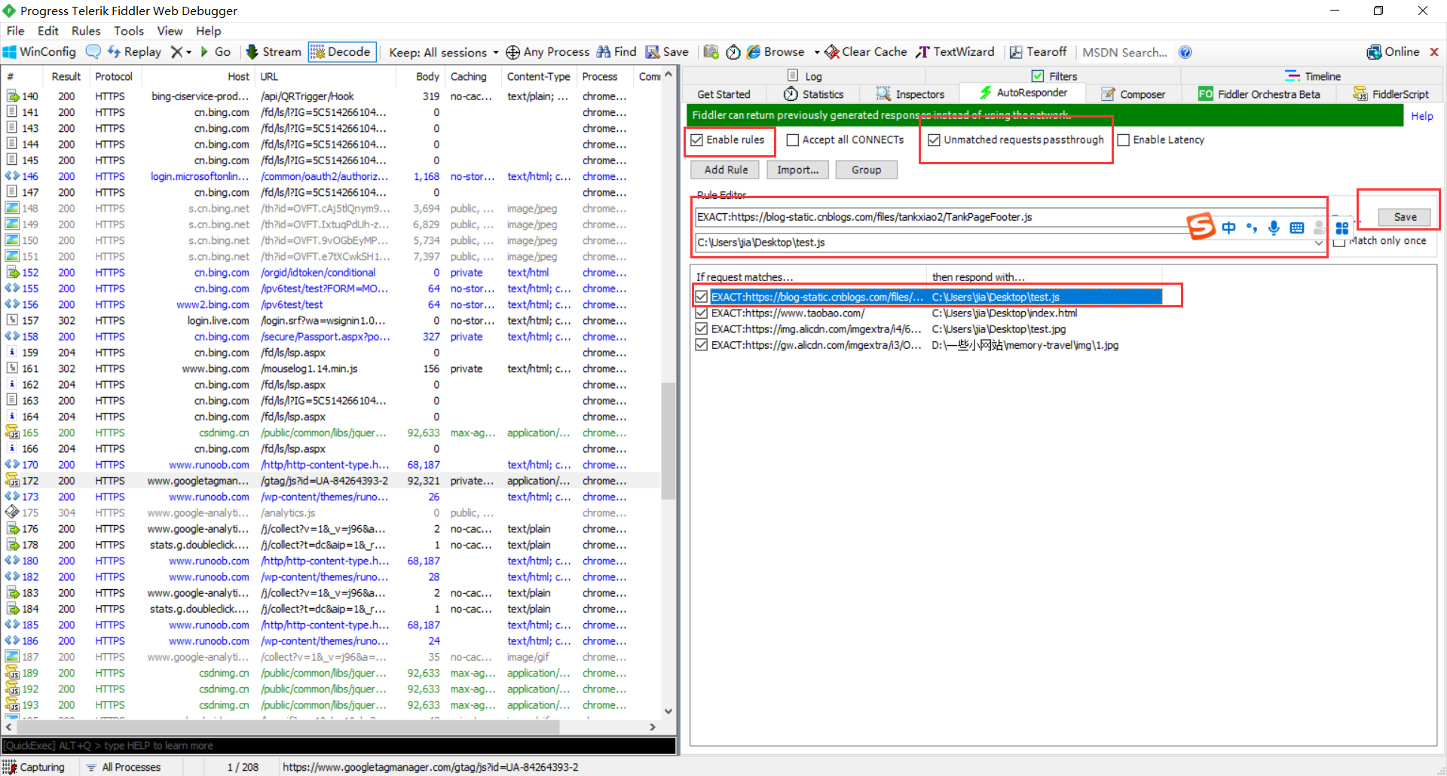
Task: Expand the Browse dropdown arrow
Action: (x=817, y=52)
